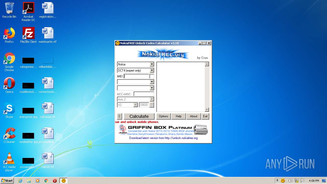The image size is (327, 184).
Task: Click the Exit button
Action: (205, 116)
